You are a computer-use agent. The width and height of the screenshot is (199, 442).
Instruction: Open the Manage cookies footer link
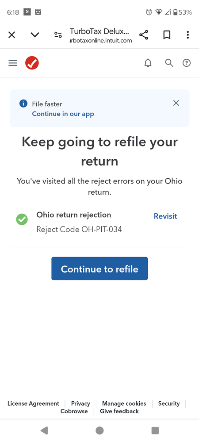124,404
